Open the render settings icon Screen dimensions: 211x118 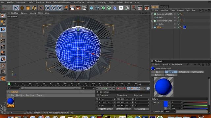click(x=84, y=8)
